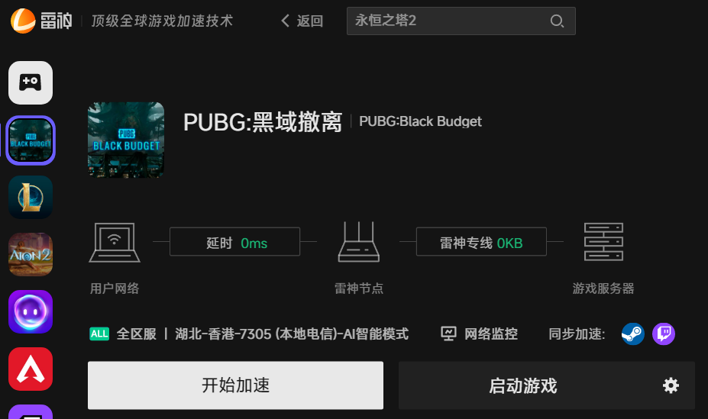This screenshot has height=419, width=708.
Task: Select Apex Legends in the sidebar
Action: click(31, 369)
